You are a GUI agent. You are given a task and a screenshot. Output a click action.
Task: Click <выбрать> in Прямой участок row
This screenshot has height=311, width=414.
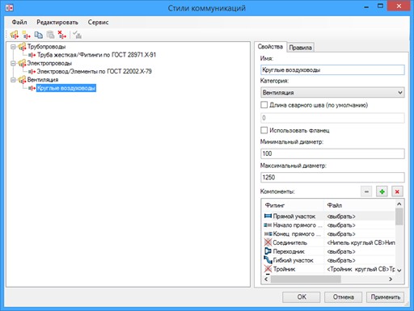click(341, 216)
